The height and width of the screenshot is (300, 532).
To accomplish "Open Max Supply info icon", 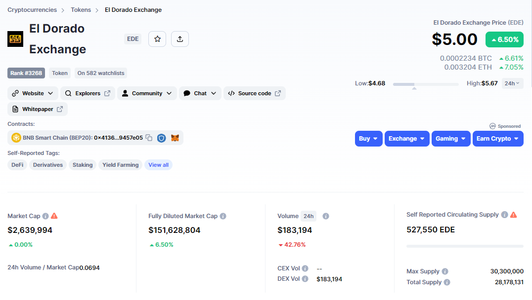I will pyautogui.click(x=445, y=271).
